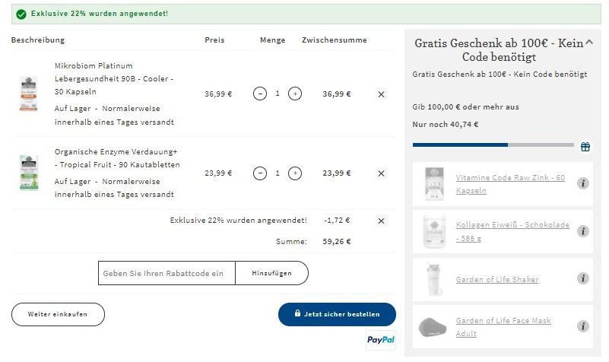Remove Organische Enzyme Verdauung+ from cart
Viewport: 609px width, 362px height.
(381, 173)
